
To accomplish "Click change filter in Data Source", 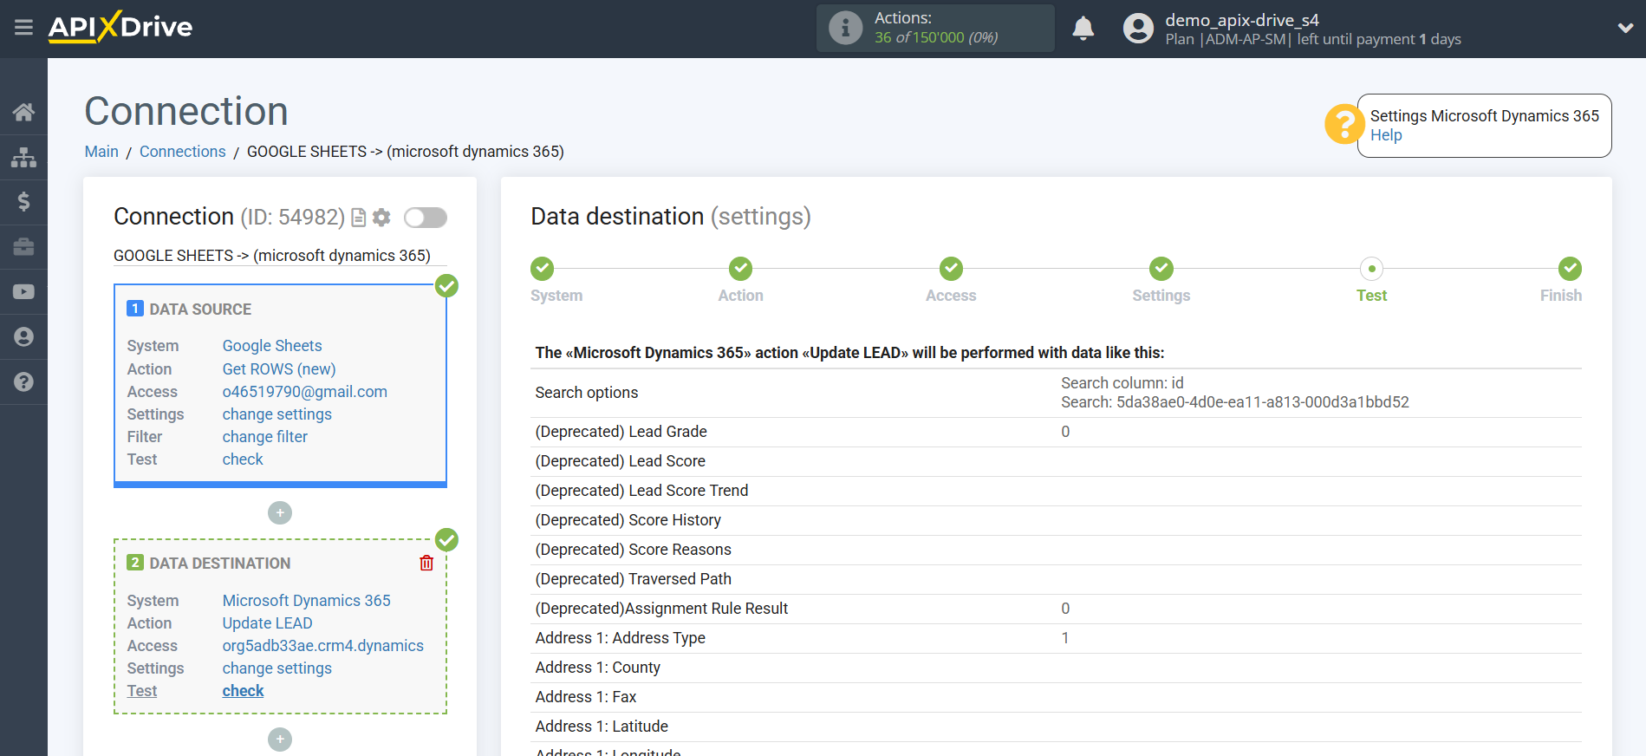I will point(264,437).
